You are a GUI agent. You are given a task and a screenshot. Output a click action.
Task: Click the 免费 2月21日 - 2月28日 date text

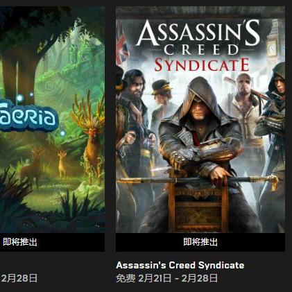(166, 278)
